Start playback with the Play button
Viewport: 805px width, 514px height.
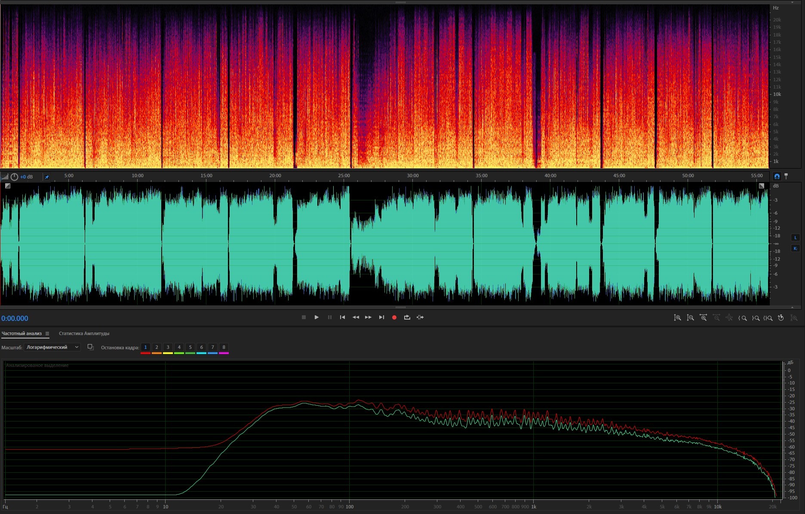pyautogui.click(x=316, y=317)
